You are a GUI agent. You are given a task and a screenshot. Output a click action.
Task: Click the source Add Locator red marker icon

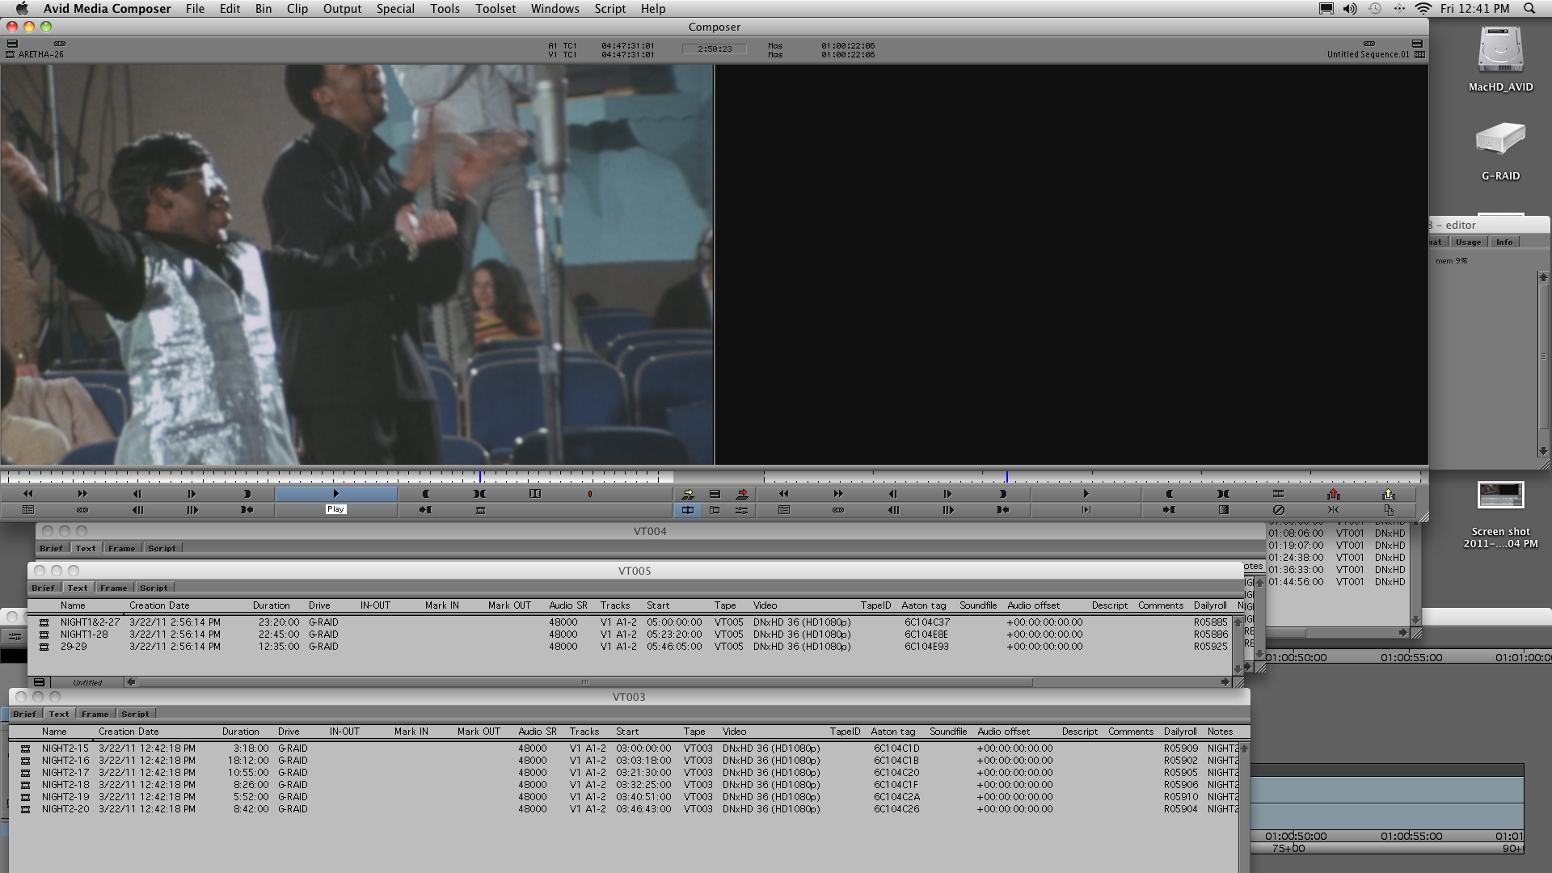click(590, 494)
